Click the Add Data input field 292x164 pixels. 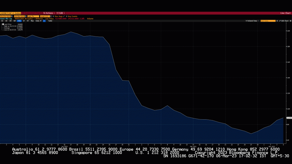pos(268,21)
